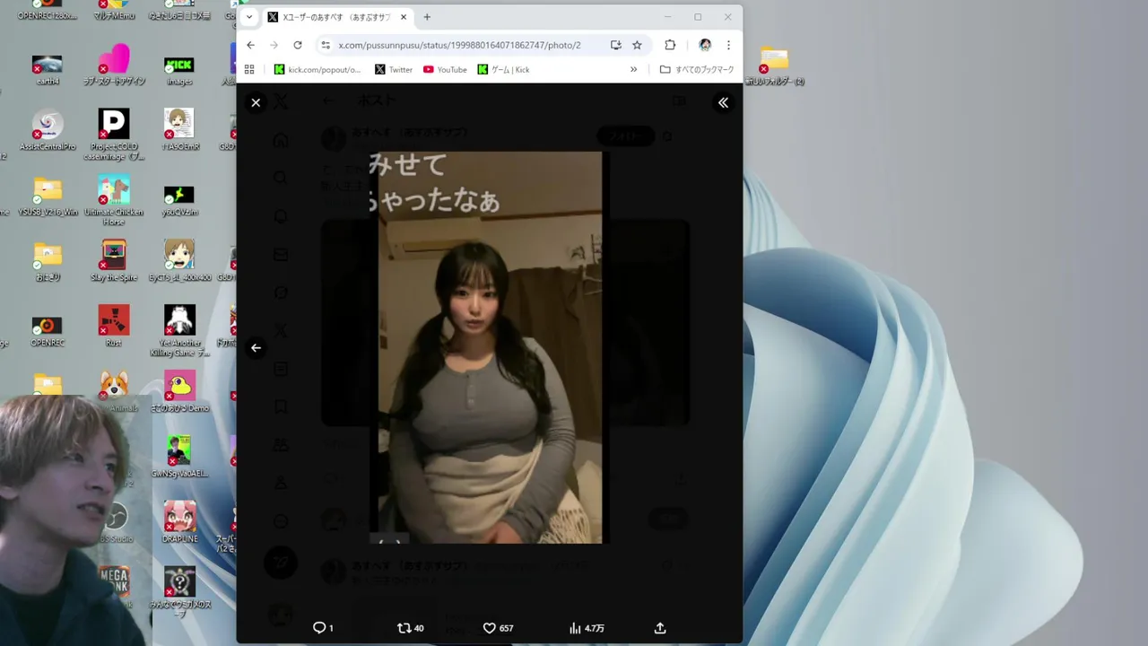
Task: Open a new browser tab
Action: pos(427,17)
